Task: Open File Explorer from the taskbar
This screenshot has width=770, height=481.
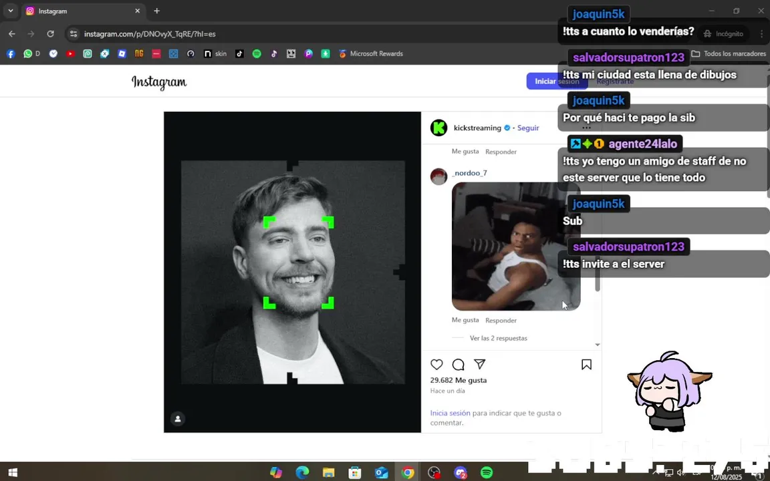Action: (329, 472)
